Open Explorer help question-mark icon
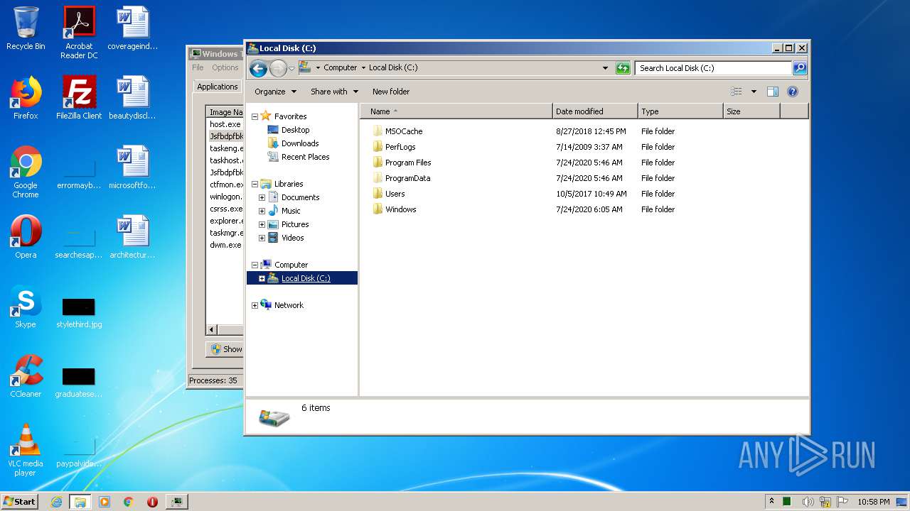The image size is (910, 511). [793, 92]
